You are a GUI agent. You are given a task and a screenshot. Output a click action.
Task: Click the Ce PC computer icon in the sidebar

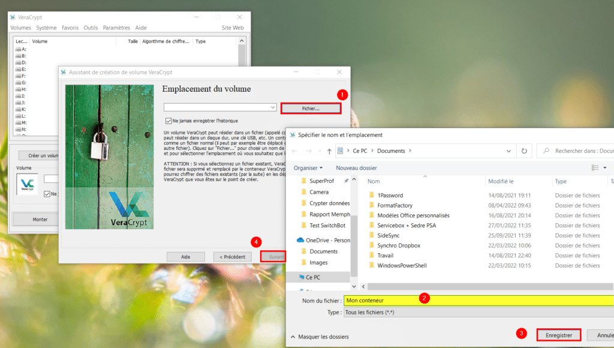[x=302, y=277]
